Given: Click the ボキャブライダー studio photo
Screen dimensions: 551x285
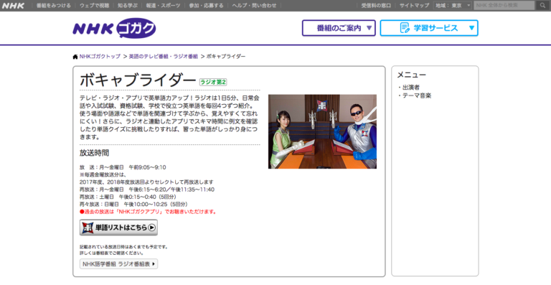Looking at the screenshot, I should 322,131.
